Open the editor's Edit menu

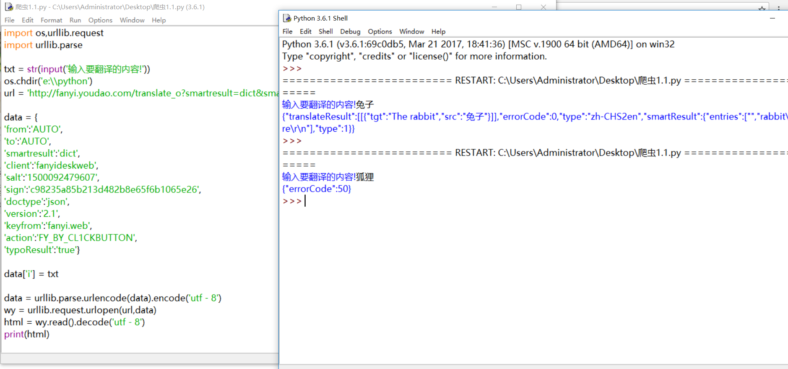tap(27, 20)
